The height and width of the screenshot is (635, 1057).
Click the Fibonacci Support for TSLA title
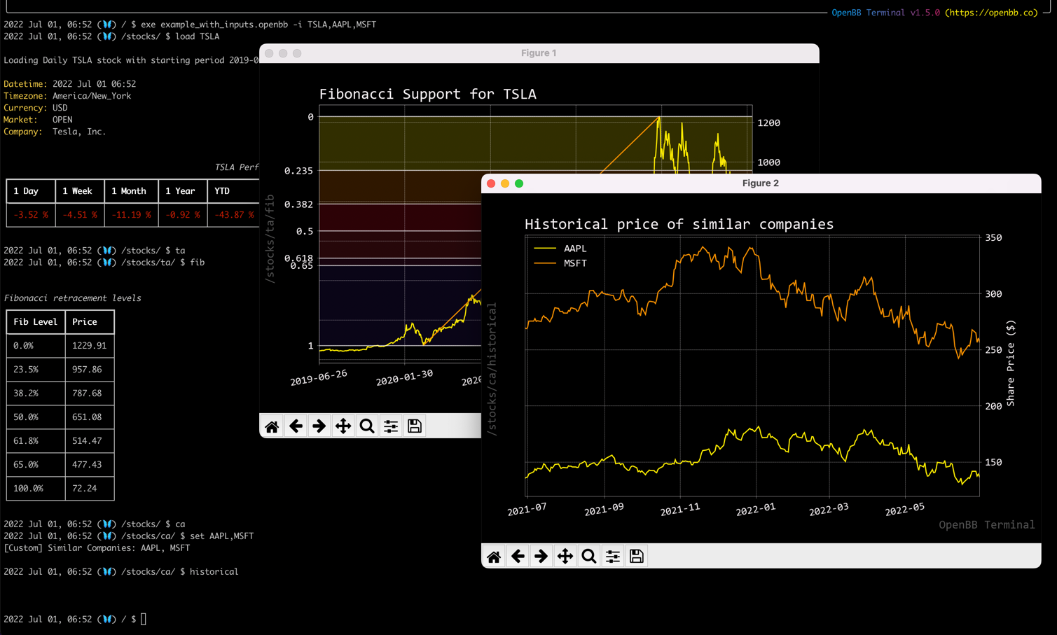428,94
